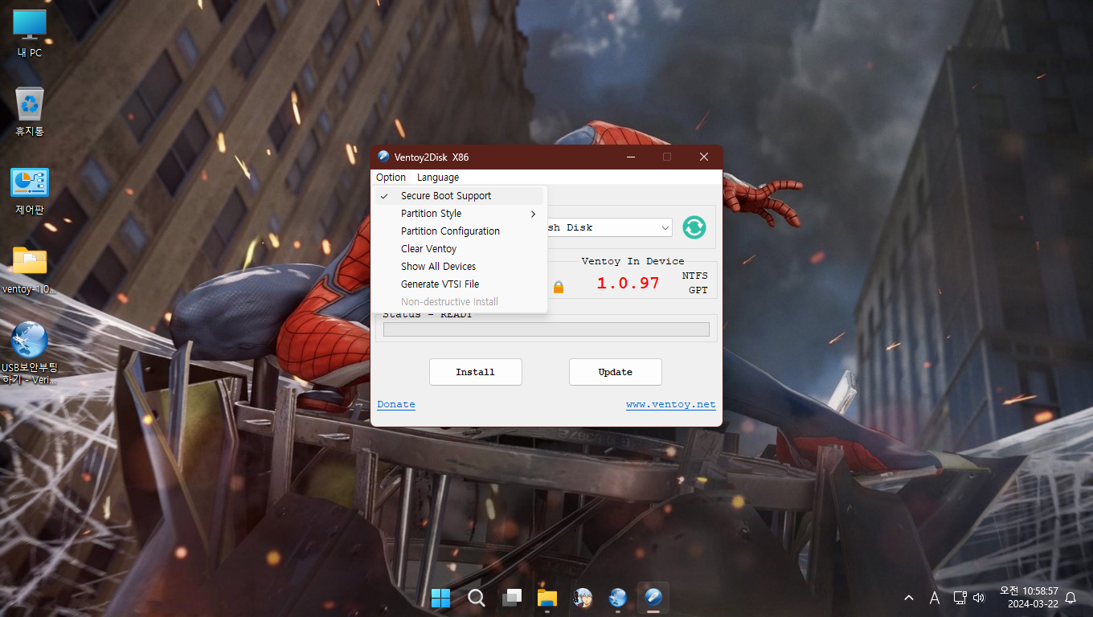Click the Update button
1093x617 pixels.
[616, 372]
